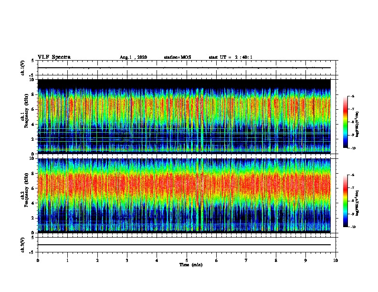The height and width of the screenshot is (292, 378).
Task: Click the "-5" tick on ch.3(V) axis
Action: coord(32,252)
